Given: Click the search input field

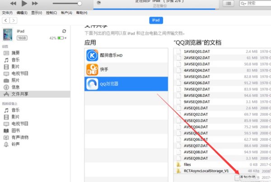Looking at the screenshot, I should [255, 3].
